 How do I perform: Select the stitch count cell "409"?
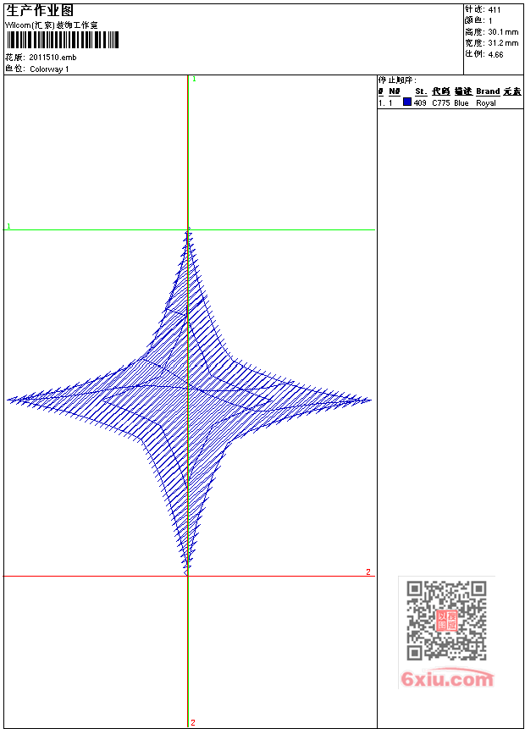tap(420, 102)
